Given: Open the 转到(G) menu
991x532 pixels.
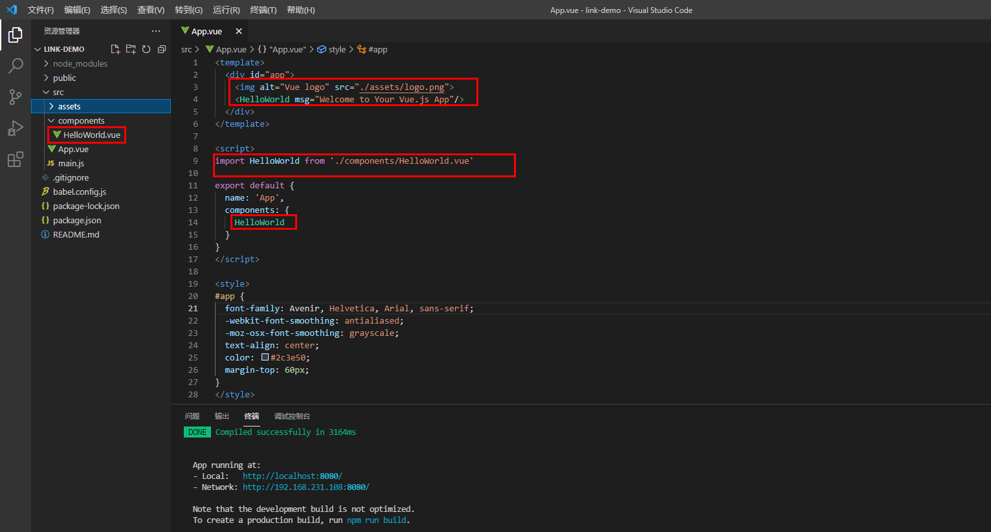Looking at the screenshot, I should [188, 10].
